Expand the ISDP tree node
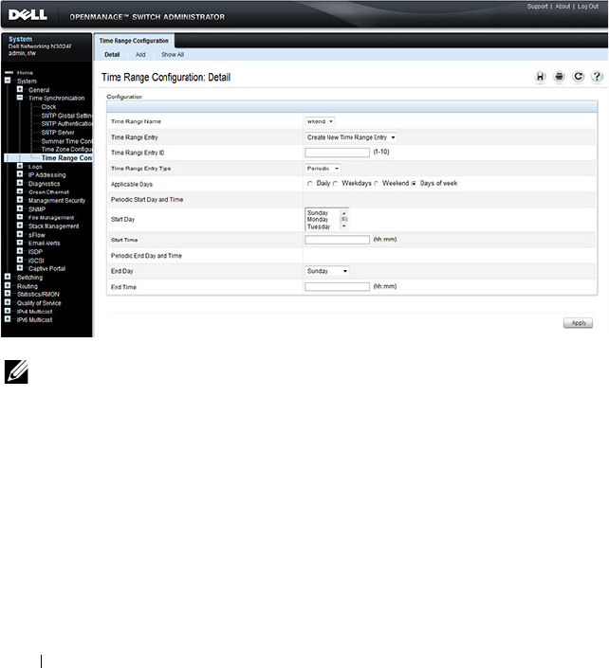Viewport: 609px width, 668px height. [x=20, y=251]
